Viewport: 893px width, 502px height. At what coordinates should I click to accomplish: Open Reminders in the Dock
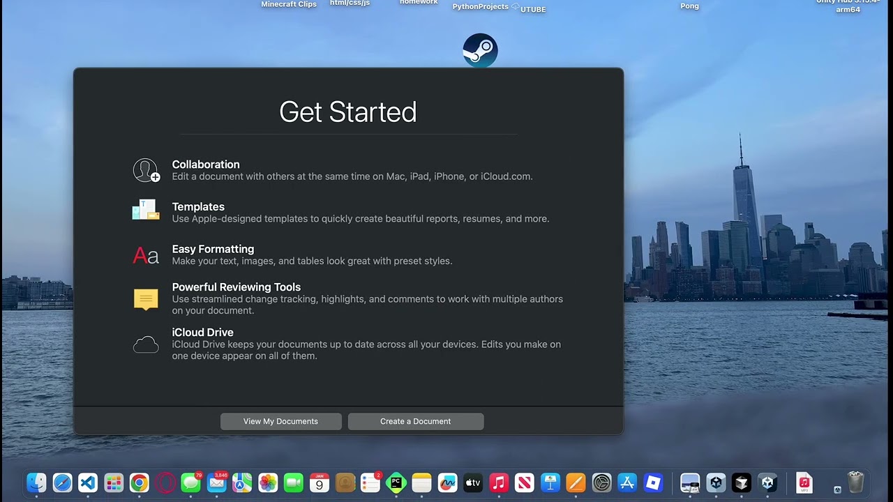click(370, 482)
